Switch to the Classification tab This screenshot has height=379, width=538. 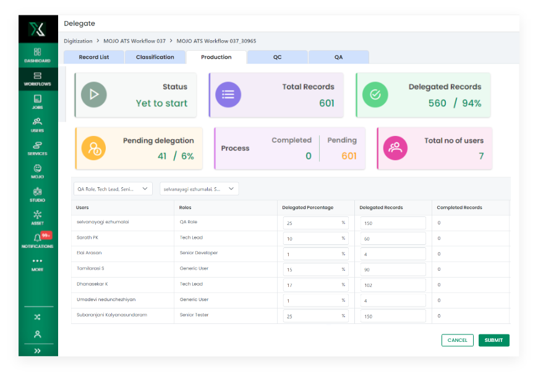[155, 57]
